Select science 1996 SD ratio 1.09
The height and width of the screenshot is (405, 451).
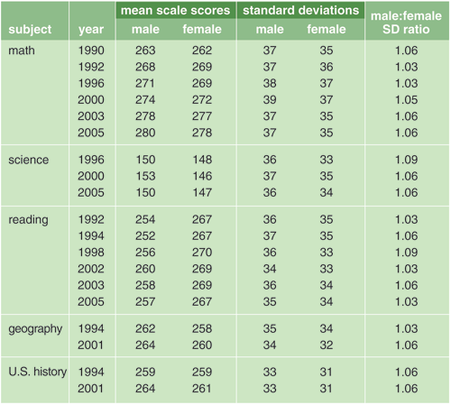(x=406, y=160)
